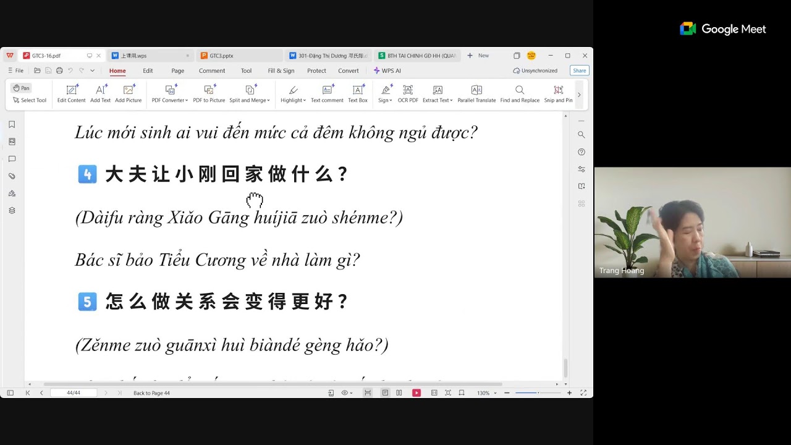Open the Signature side panel

pyautogui.click(x=12, y=193)
